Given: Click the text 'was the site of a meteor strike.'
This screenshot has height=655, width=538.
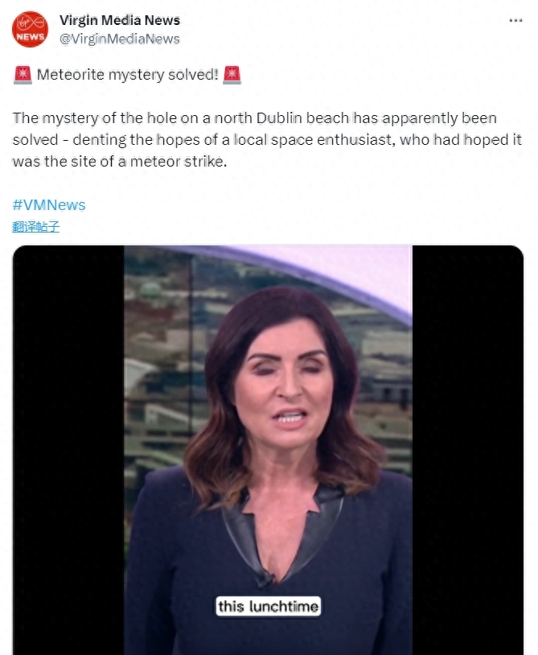Looking at the screenshot, I should pos(120,162).
